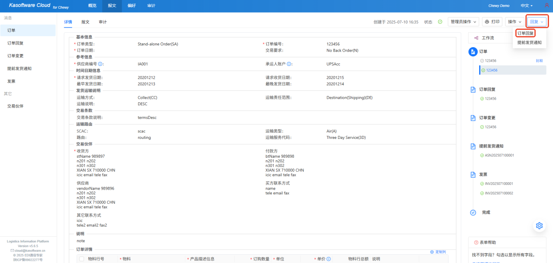
Task: Click the blue 订单 document icon in workflow
Action: pos(473,52)
